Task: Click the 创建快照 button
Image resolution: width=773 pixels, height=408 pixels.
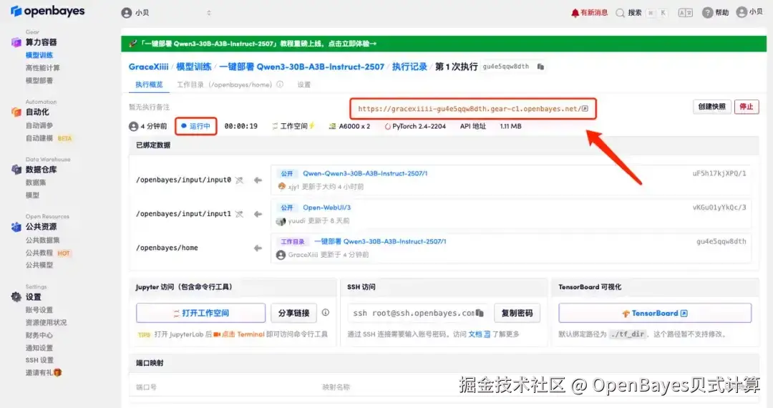Action: pos(712,107)
